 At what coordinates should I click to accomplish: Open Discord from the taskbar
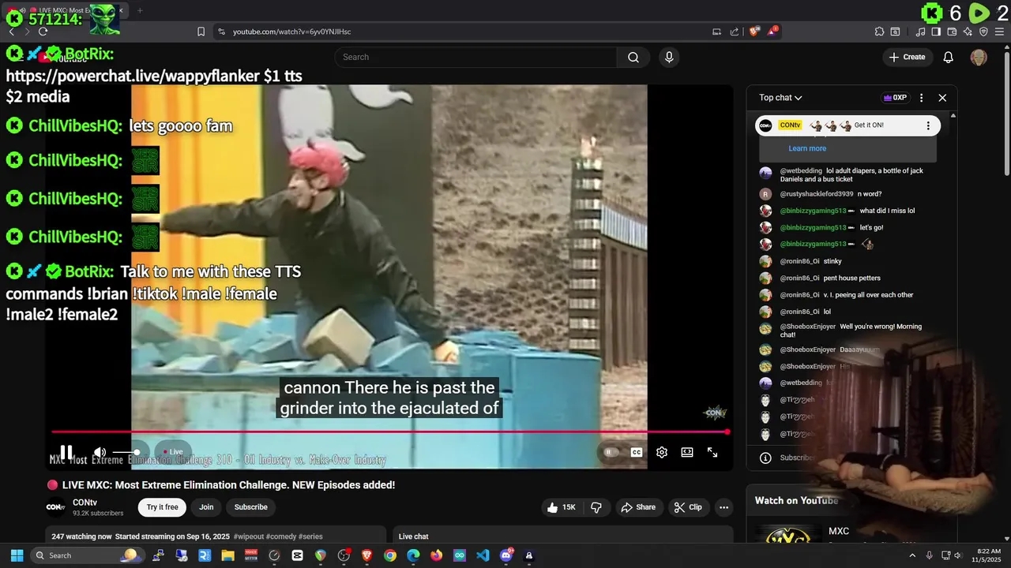(506, 555)
